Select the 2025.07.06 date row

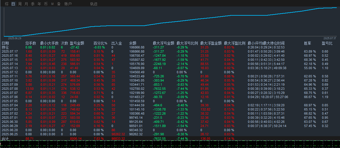pyautogui.click(x=9, y=97)
